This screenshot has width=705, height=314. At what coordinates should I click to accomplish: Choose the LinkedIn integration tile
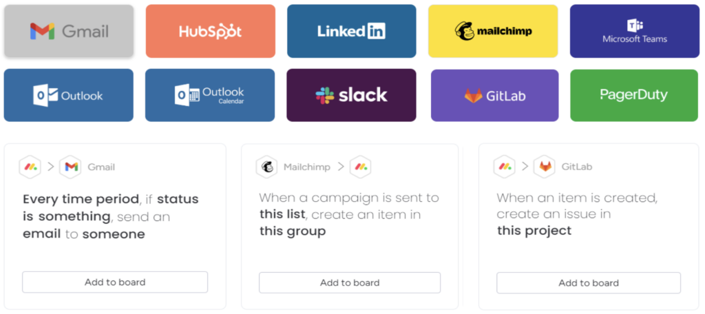tap(352, 31)
